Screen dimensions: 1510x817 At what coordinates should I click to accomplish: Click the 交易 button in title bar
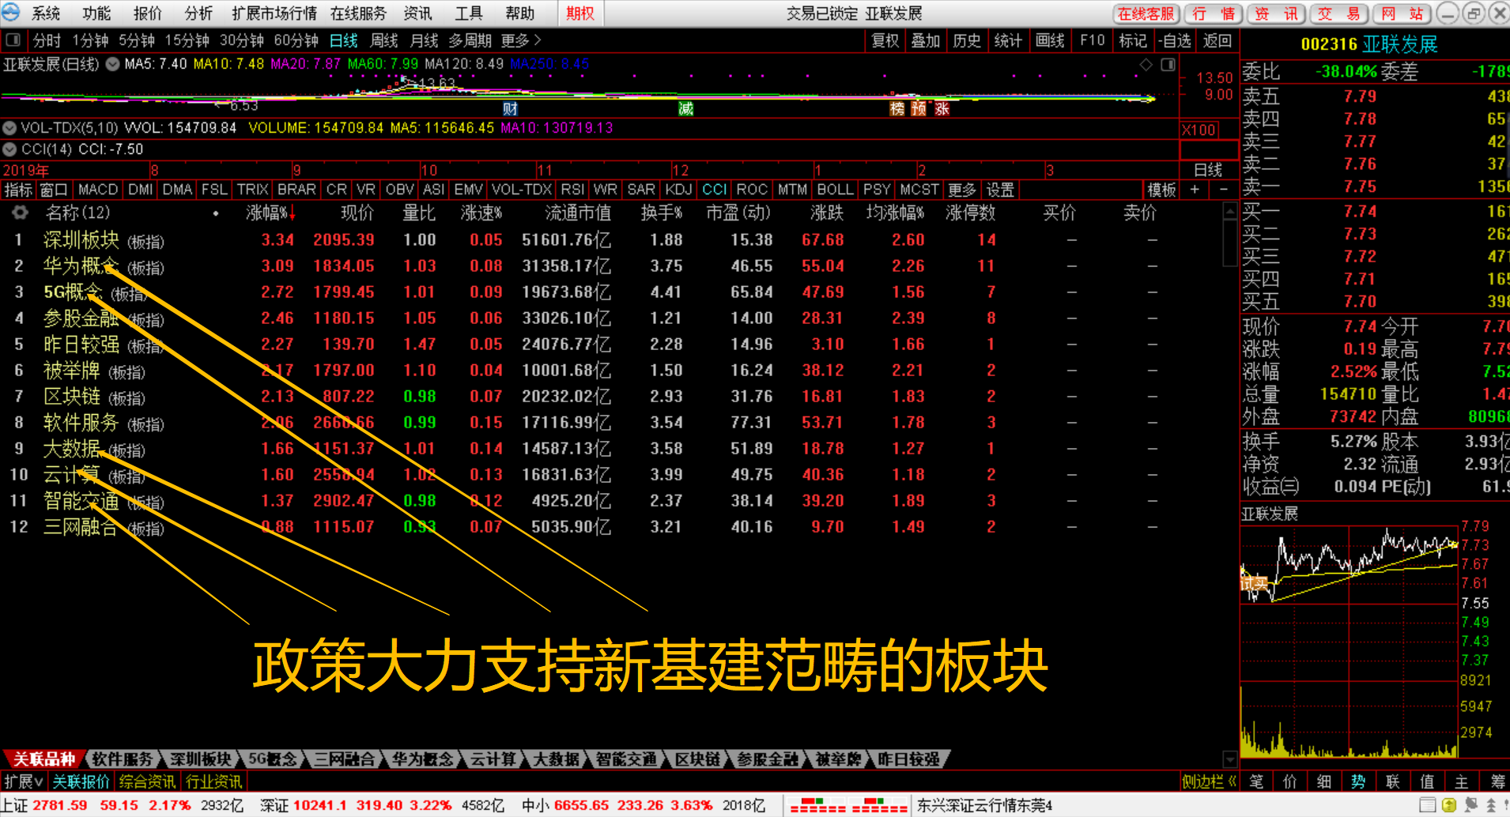click(1339, 13)
